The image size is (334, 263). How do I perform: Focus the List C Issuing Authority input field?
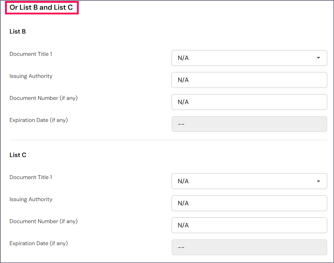[x=249, y=203]
